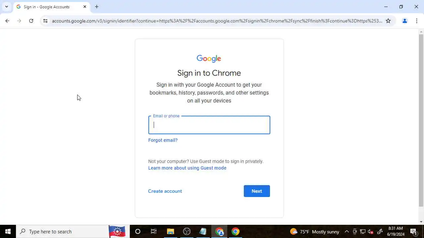Focus the Email or phone field
The height and width of the screenshot is (238, 424).
209,125
